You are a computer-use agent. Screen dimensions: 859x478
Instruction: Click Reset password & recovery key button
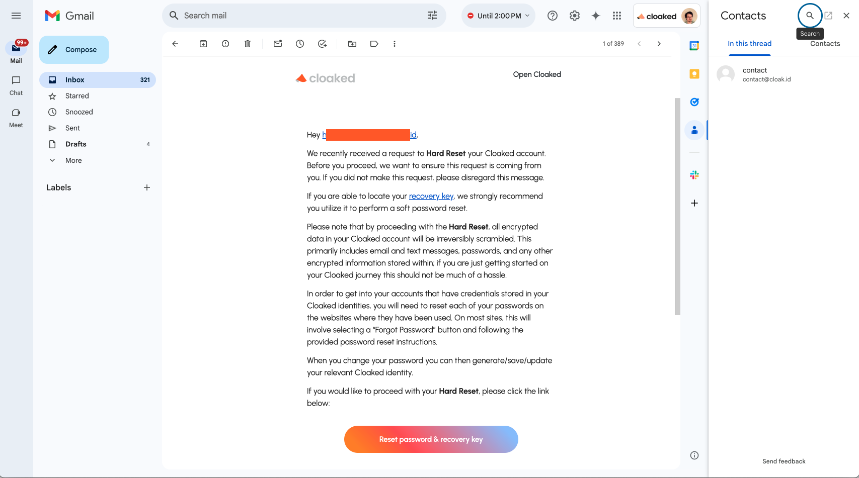click(431, 439)
